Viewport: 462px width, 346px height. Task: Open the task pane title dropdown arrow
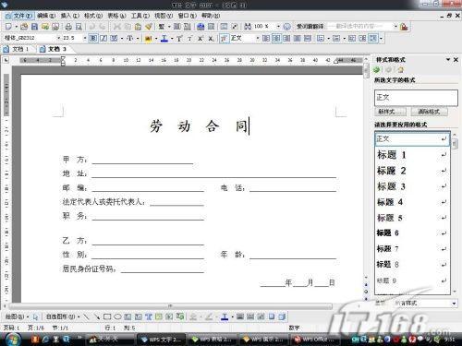[448, 60]
